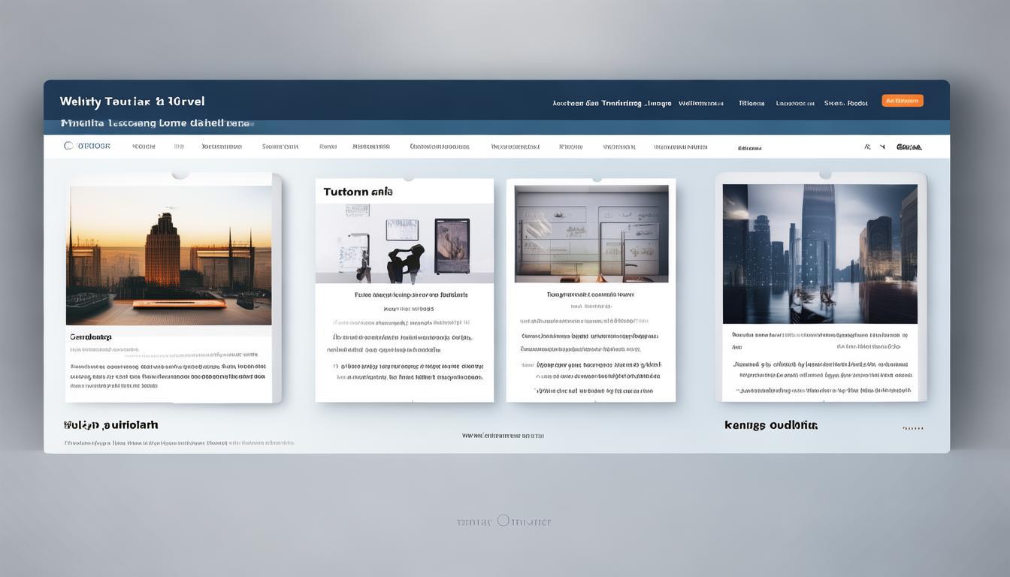Click the bold heading below the skyscraper card
1010x577 pixels.
[770, 425]
